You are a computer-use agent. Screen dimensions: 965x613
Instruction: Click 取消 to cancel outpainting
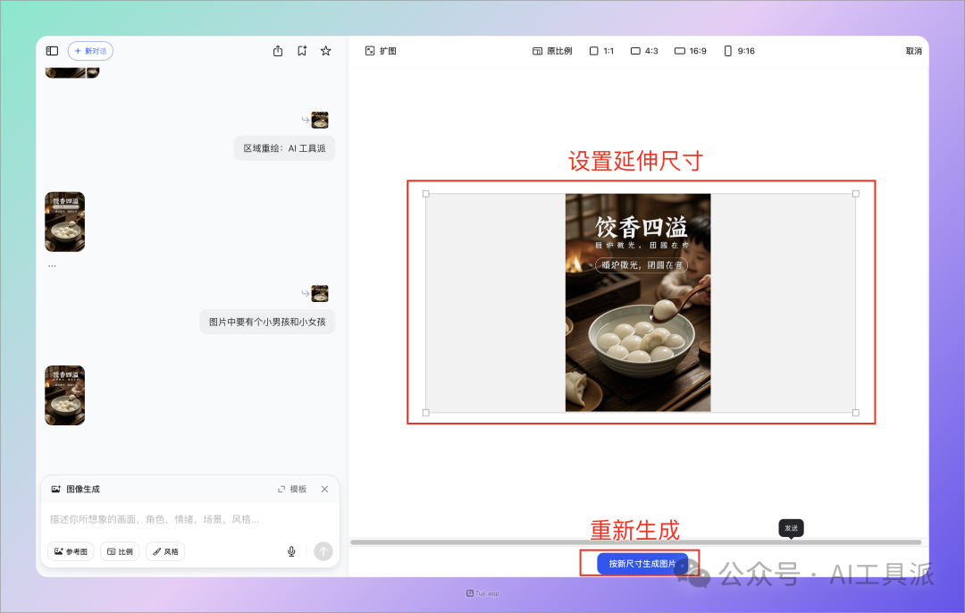click(x=912, y=51)
